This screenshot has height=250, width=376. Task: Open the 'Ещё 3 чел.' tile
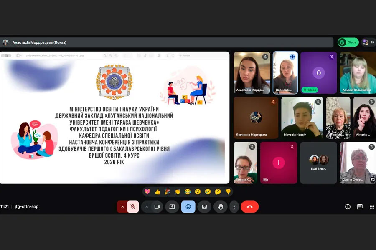[318, 162]
